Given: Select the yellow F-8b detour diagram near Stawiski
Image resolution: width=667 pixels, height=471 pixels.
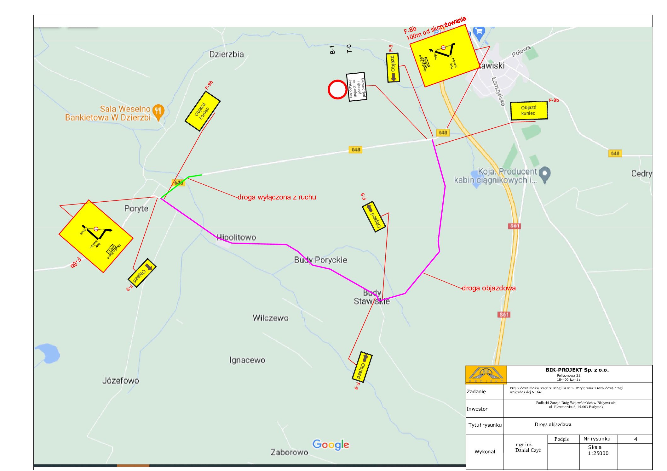Looking at the screenshot, I should click(x=444, y=56).
